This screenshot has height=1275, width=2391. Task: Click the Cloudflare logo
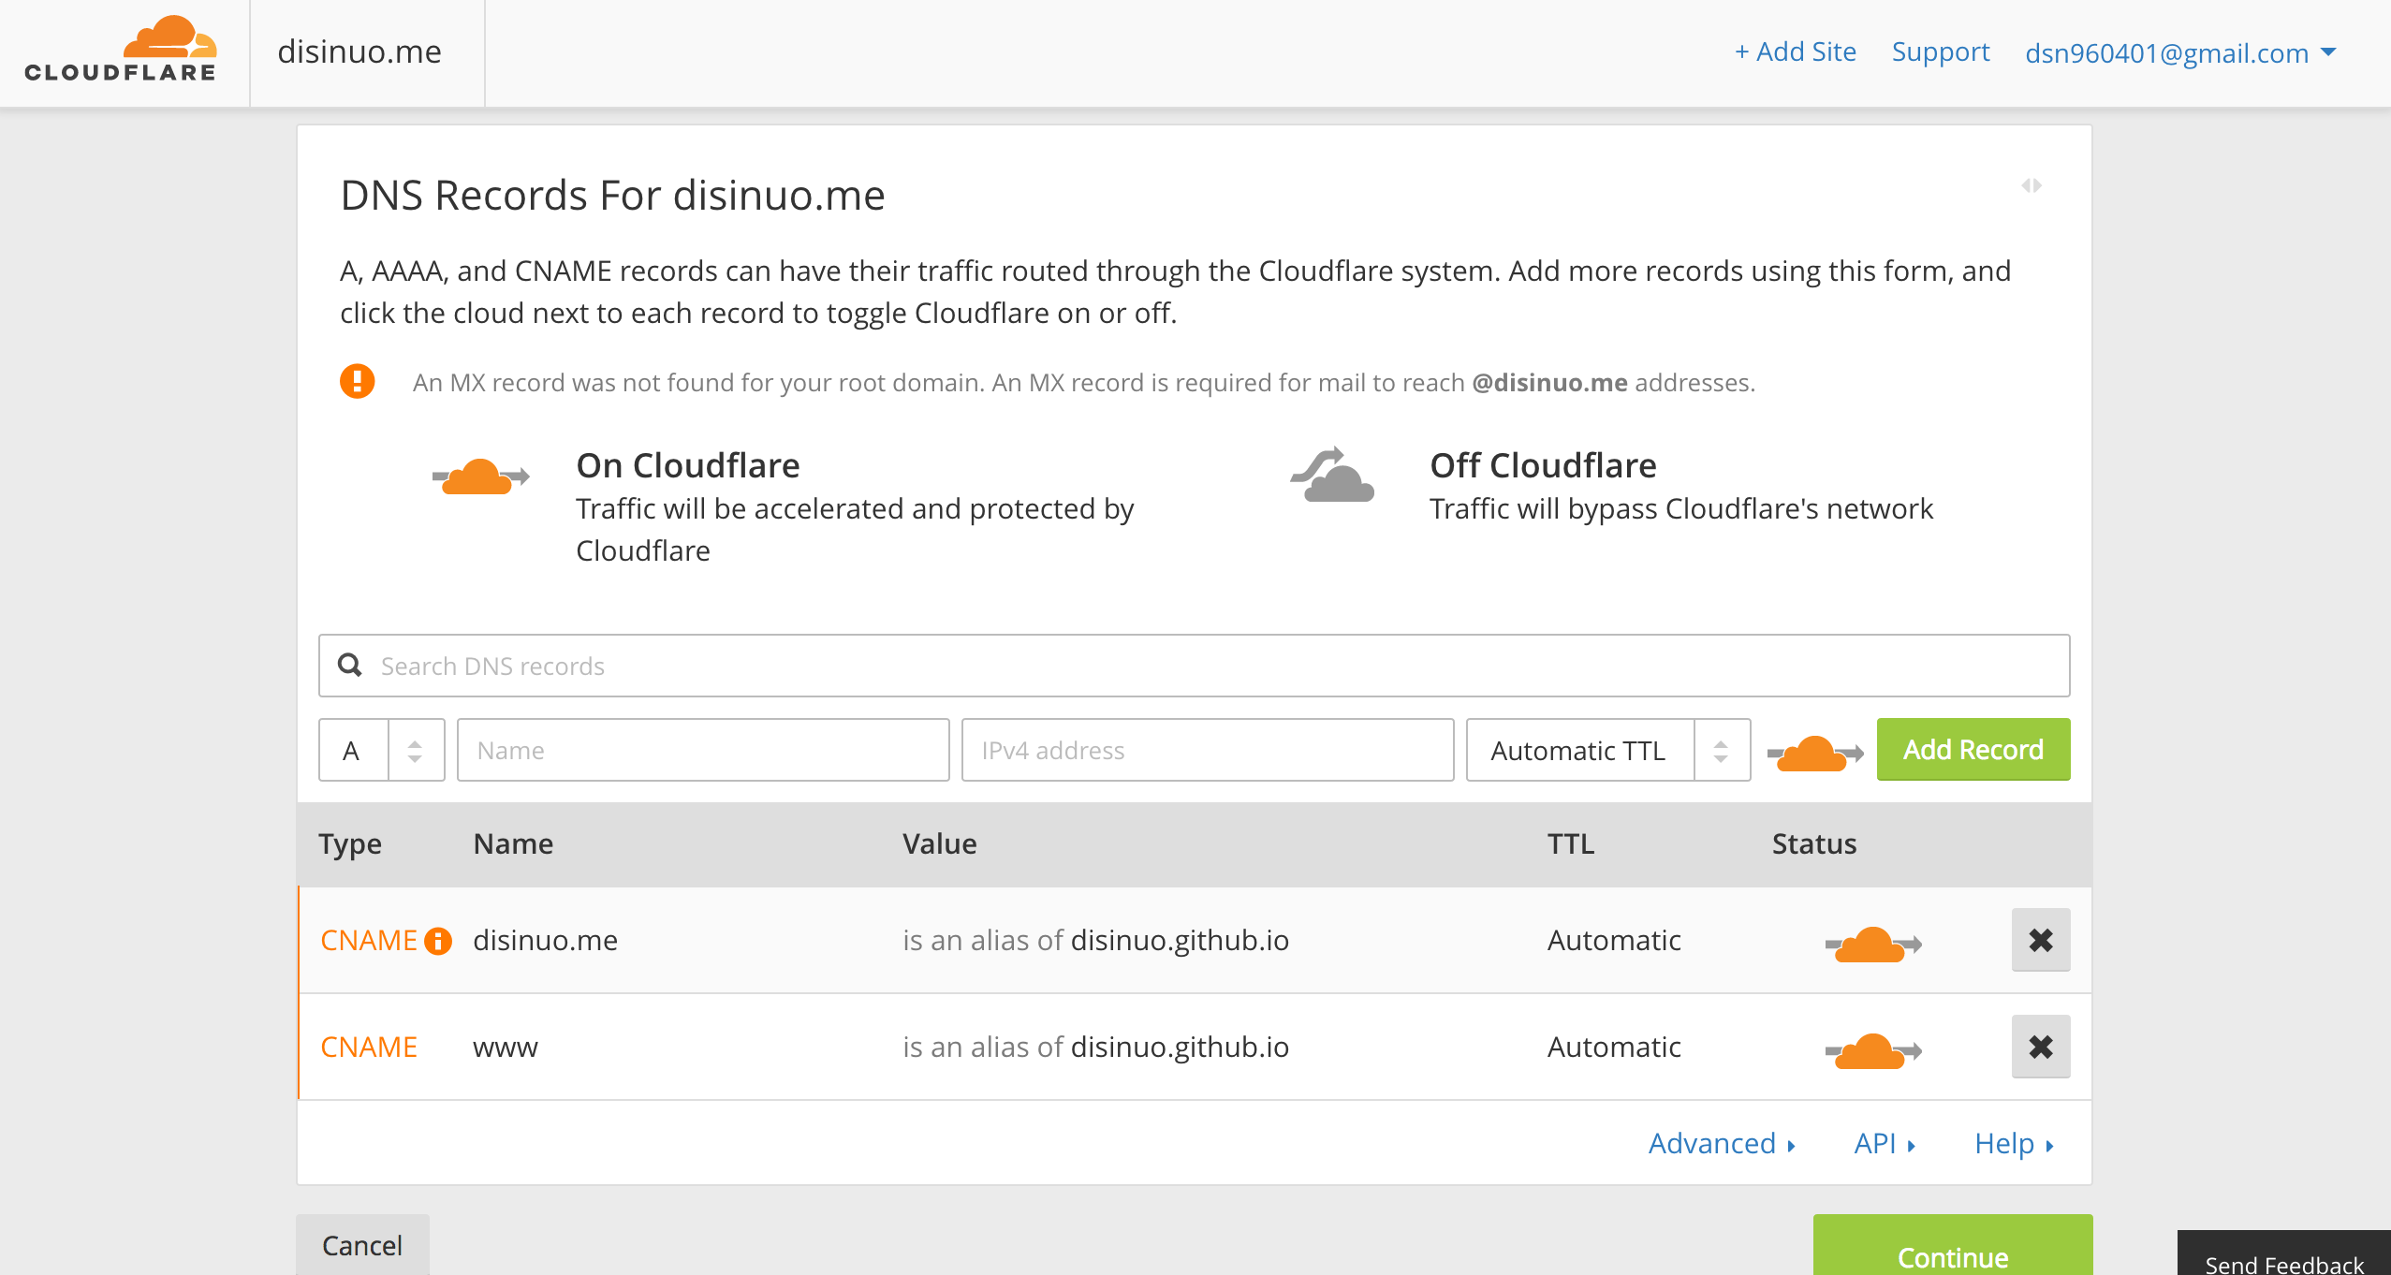(121, 50)
